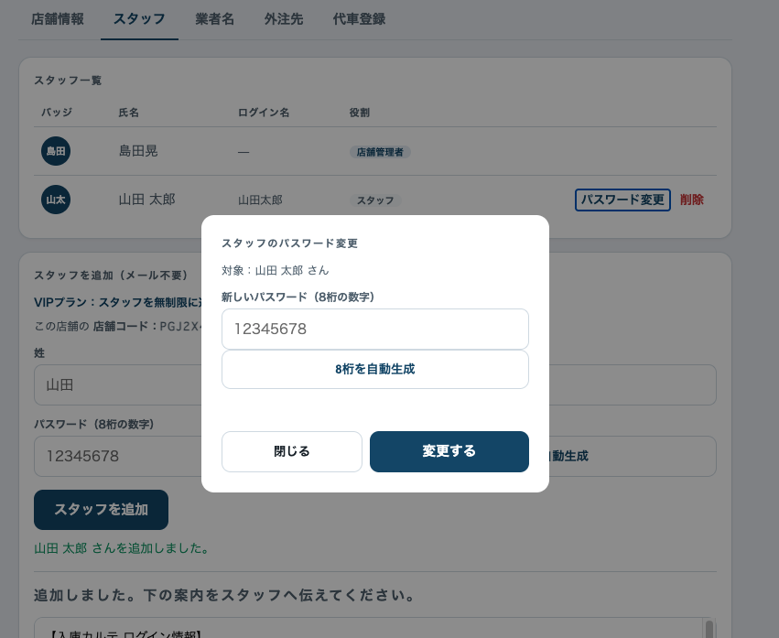Click the バッジ column header
The width and height of the screenshot is (779, 638).
coord(57,113)
